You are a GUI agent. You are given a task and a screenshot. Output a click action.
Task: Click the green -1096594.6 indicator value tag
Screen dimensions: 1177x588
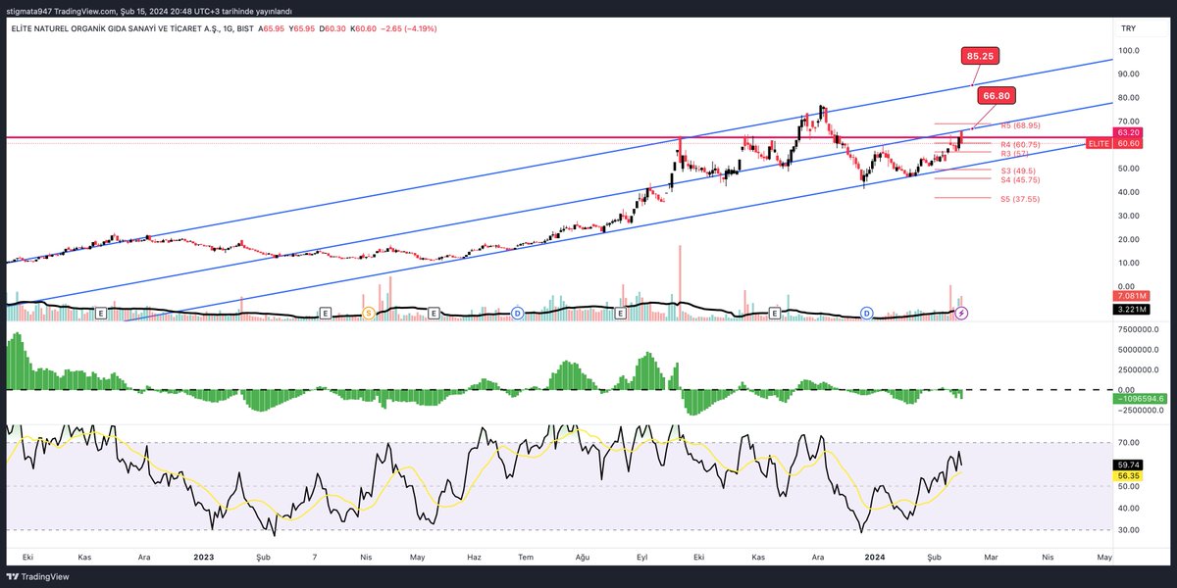1140,399
